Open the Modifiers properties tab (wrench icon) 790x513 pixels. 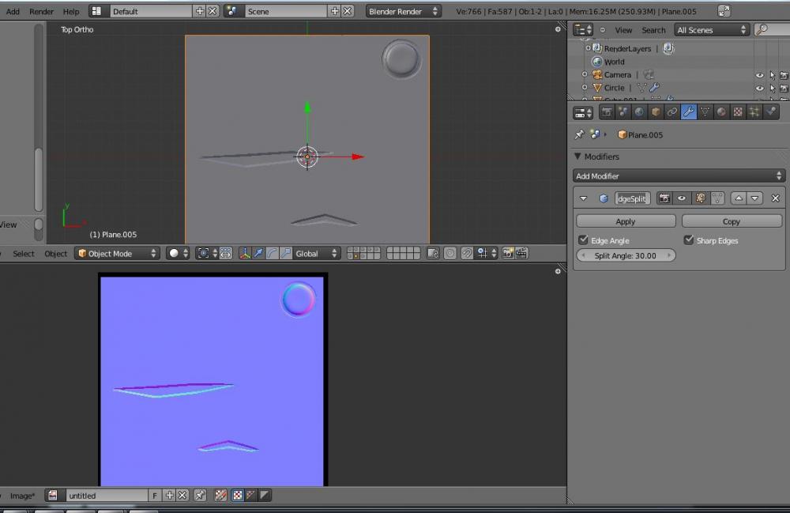689,112
